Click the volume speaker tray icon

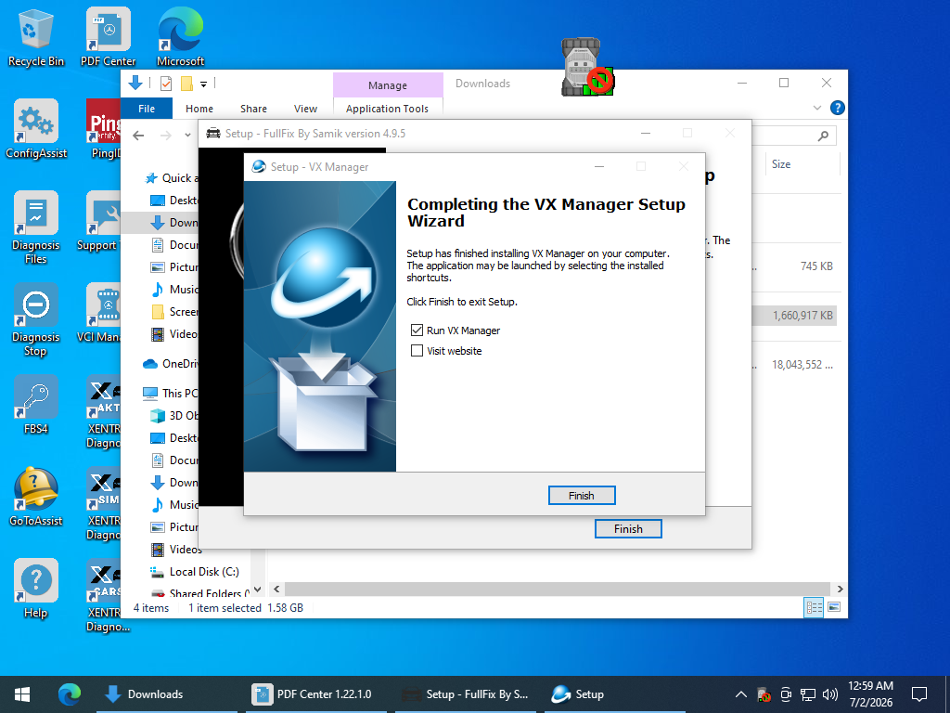pyautogui.click(x=830, y=694)
